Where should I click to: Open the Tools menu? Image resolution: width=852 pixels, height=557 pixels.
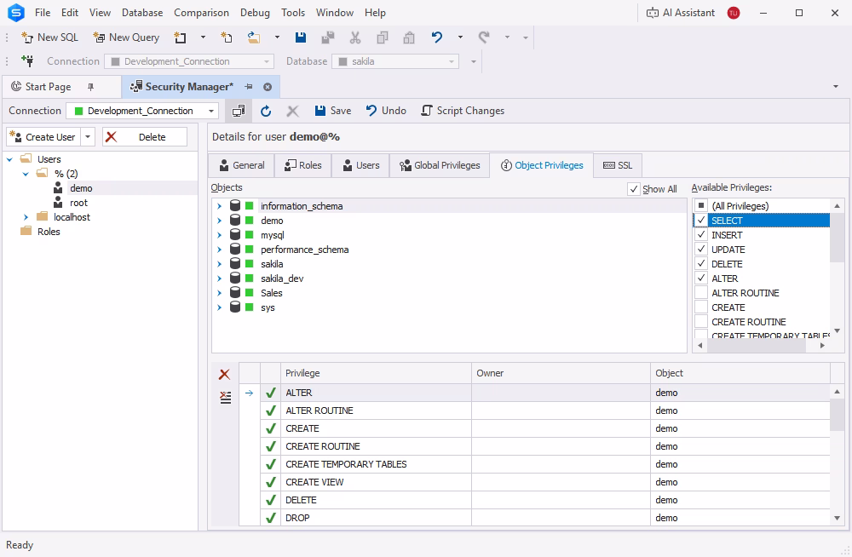click(x=293, y=13)
